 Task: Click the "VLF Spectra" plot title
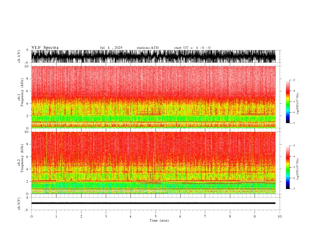45,48
